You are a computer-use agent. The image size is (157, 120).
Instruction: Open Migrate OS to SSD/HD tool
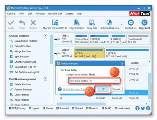(x=55, y=25)
